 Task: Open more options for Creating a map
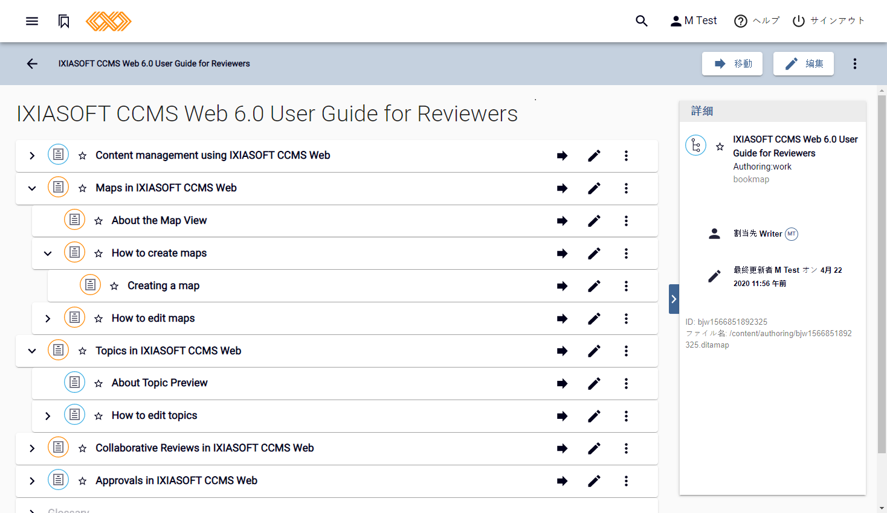(x=626, y=286)
